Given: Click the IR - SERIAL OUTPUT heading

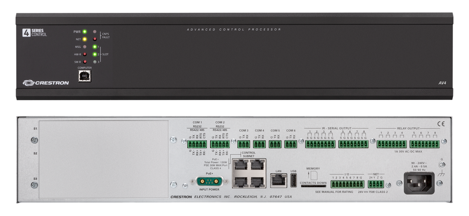Looking at the screenshot, I should point(337,128).
